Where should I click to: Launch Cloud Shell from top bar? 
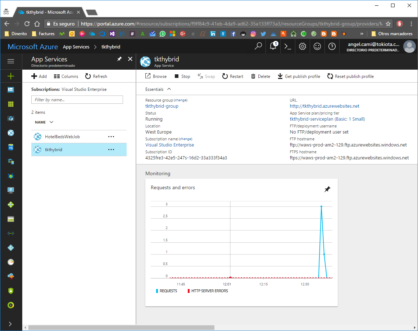tap(288, 47)
